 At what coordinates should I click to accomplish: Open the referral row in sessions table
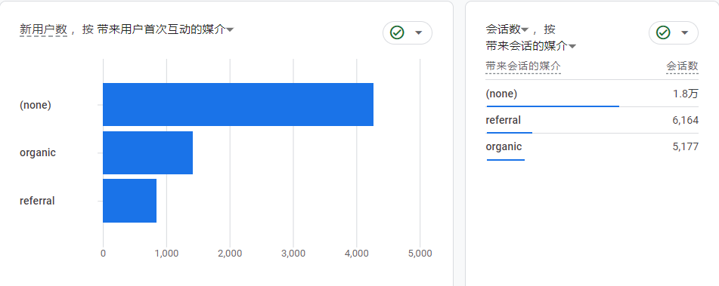(x=592, y=121)
